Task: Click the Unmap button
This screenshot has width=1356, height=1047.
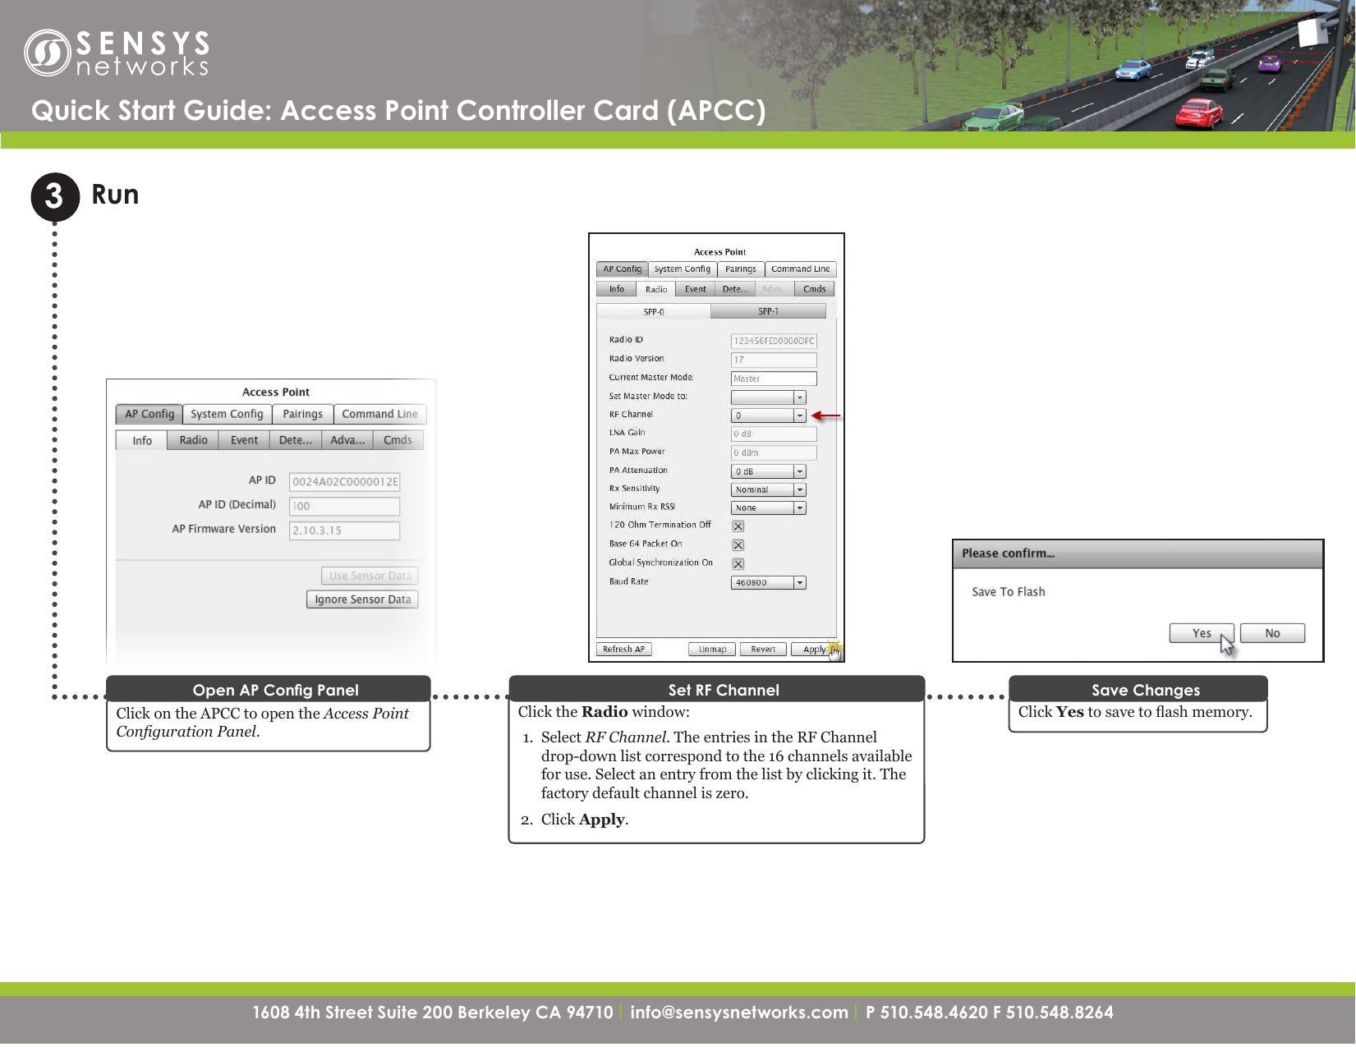Action: coord(712,649)
